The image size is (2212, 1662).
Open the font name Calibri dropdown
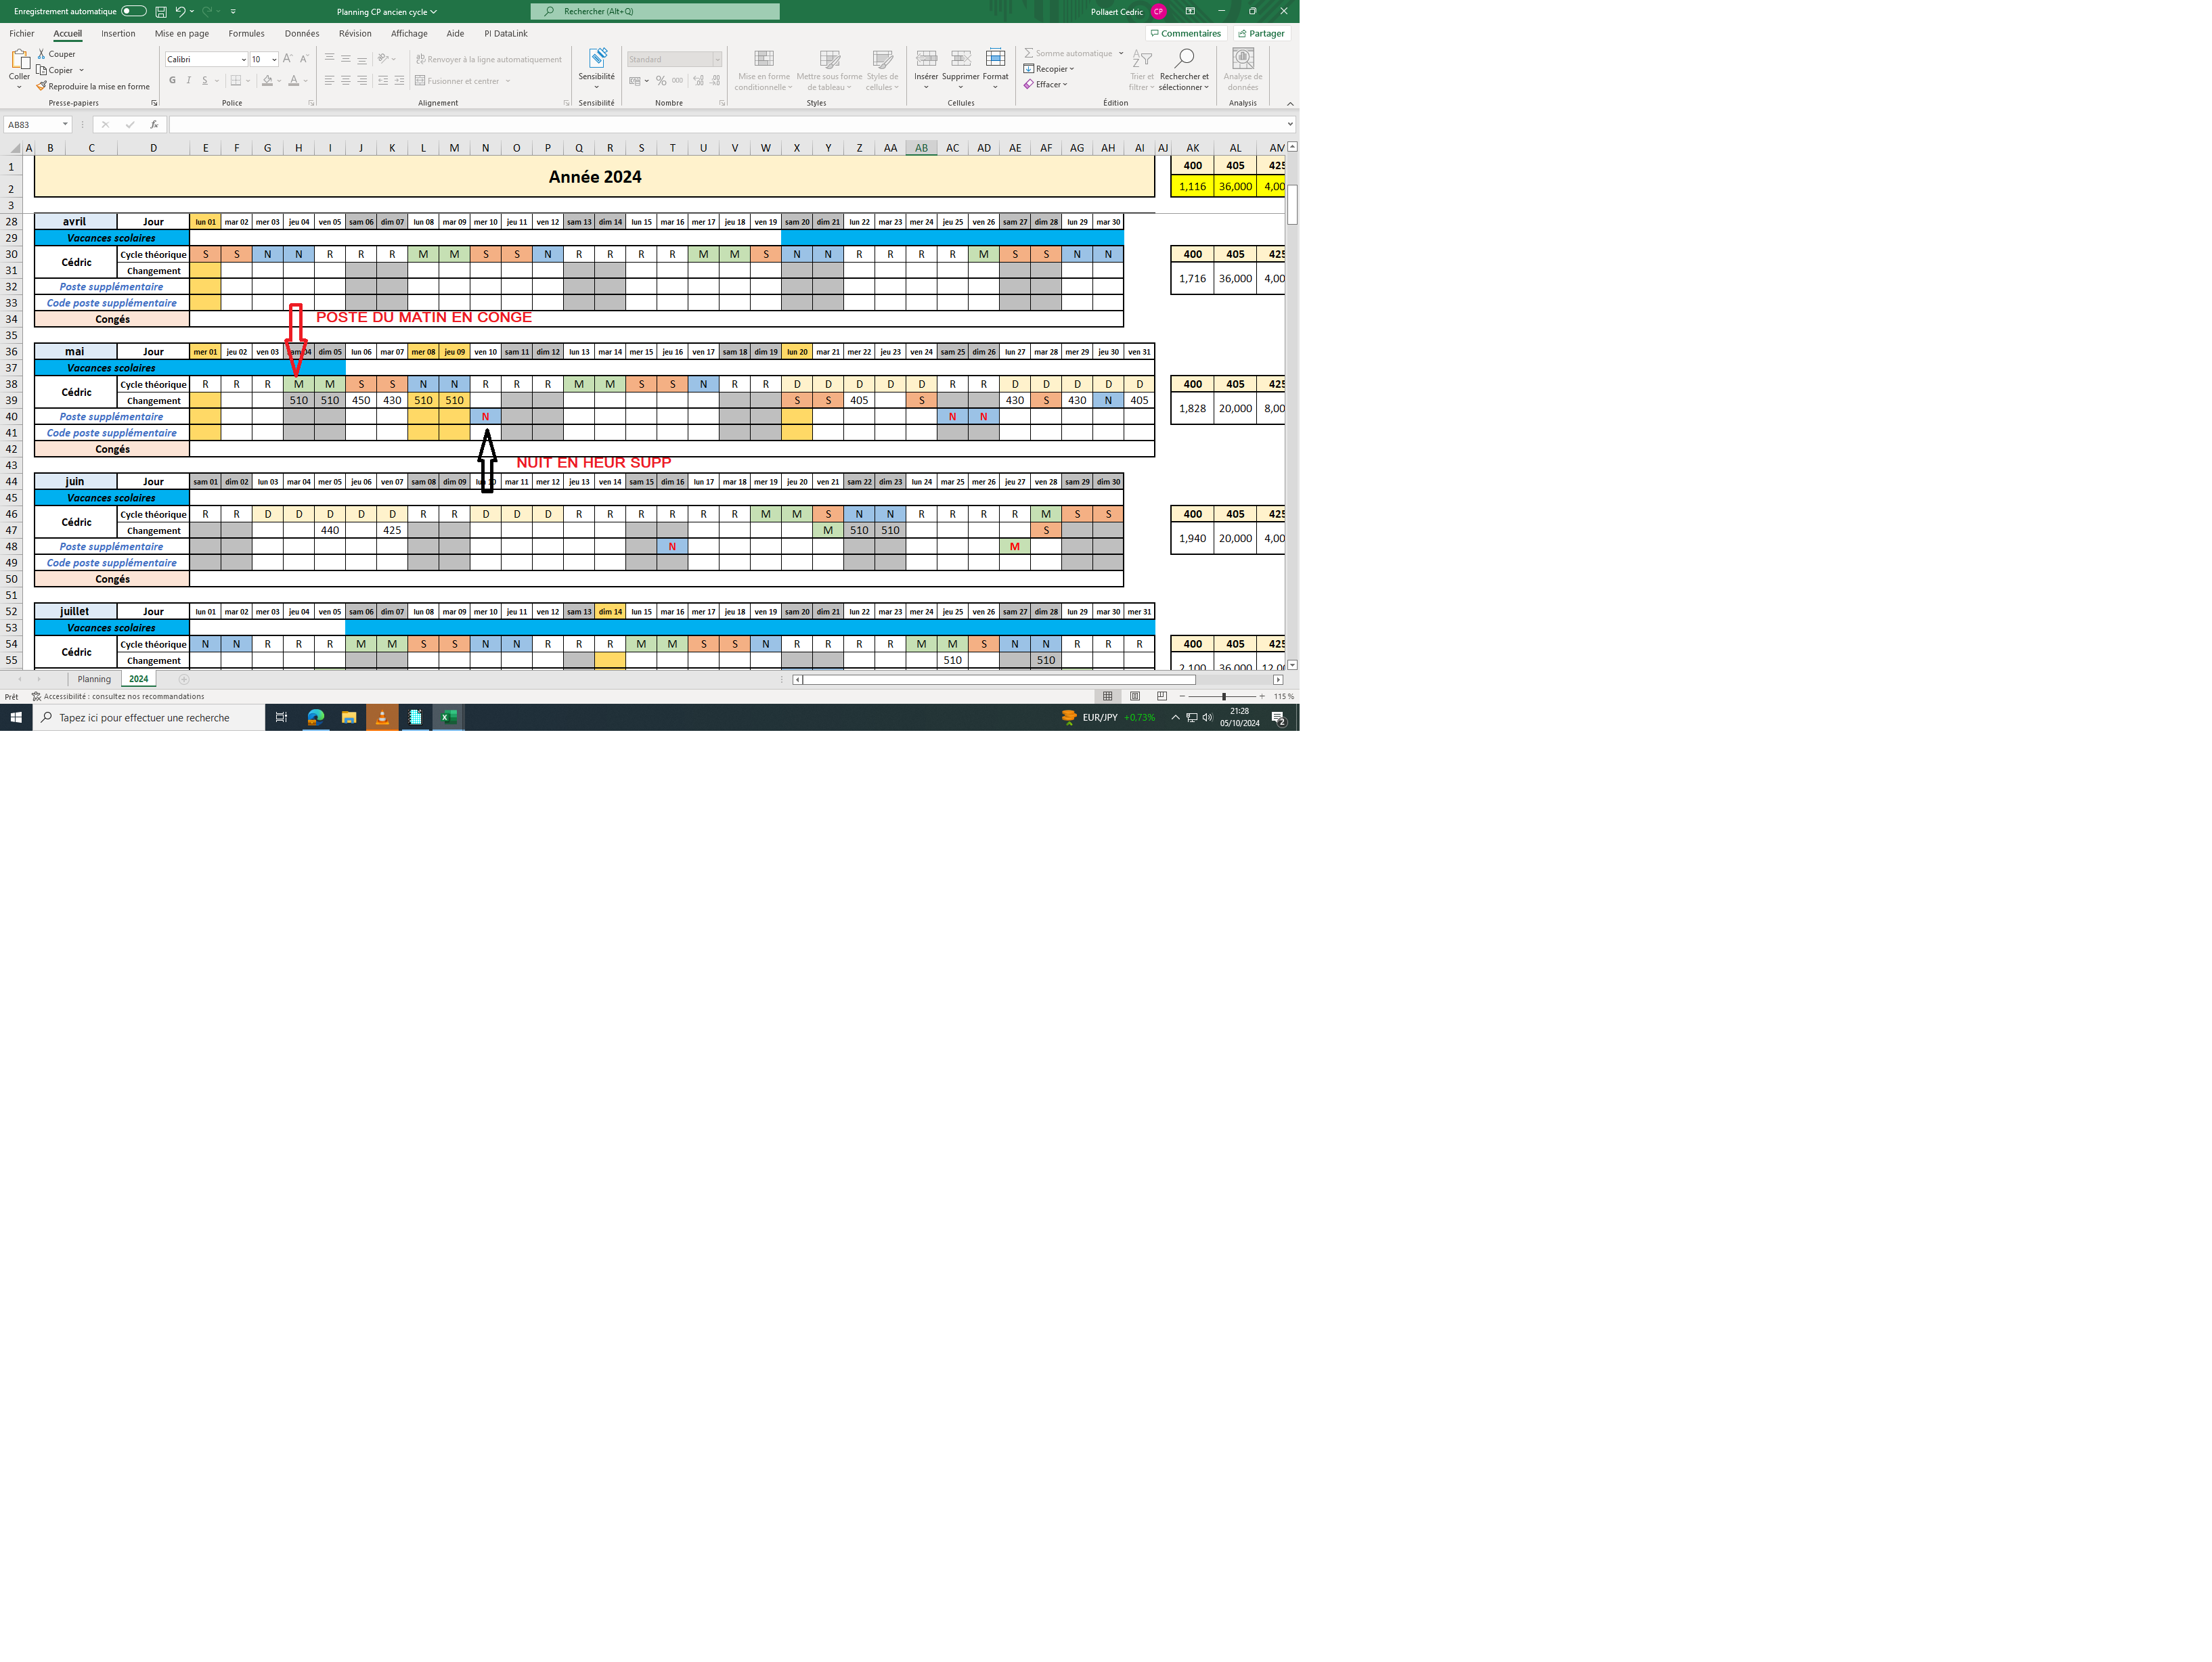pos(243,59)
